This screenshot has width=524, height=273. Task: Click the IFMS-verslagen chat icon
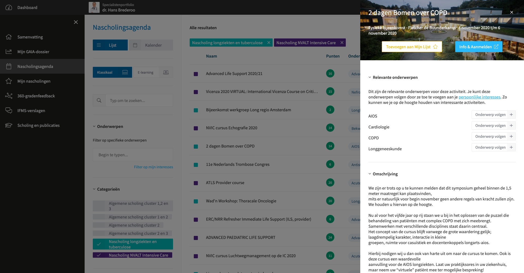pos(9,110)
